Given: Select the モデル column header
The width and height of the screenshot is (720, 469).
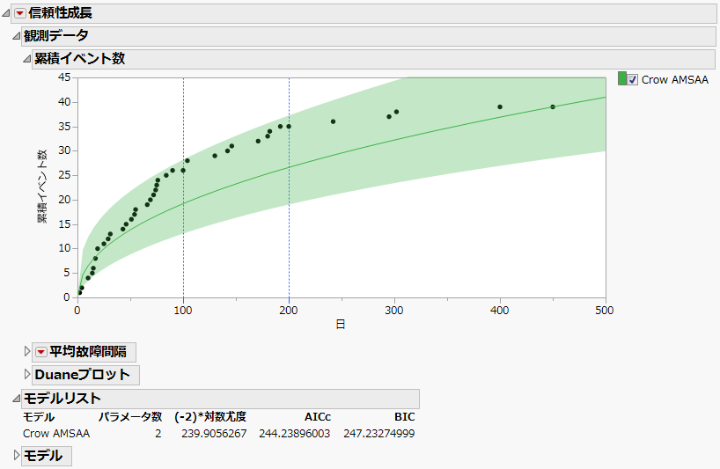Looking at the screenshot, I should click(x=39, y=417).
